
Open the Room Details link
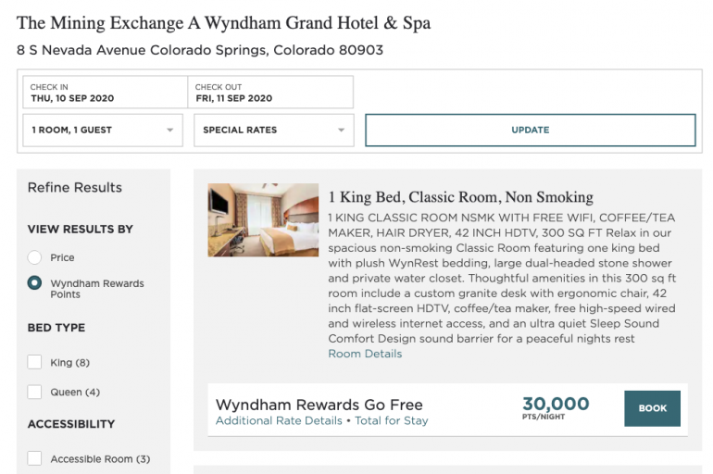(365, 354)
